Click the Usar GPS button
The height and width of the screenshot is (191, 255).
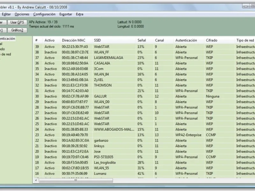(x=17, y=22)
